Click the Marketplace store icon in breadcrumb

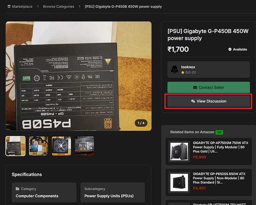8,7
